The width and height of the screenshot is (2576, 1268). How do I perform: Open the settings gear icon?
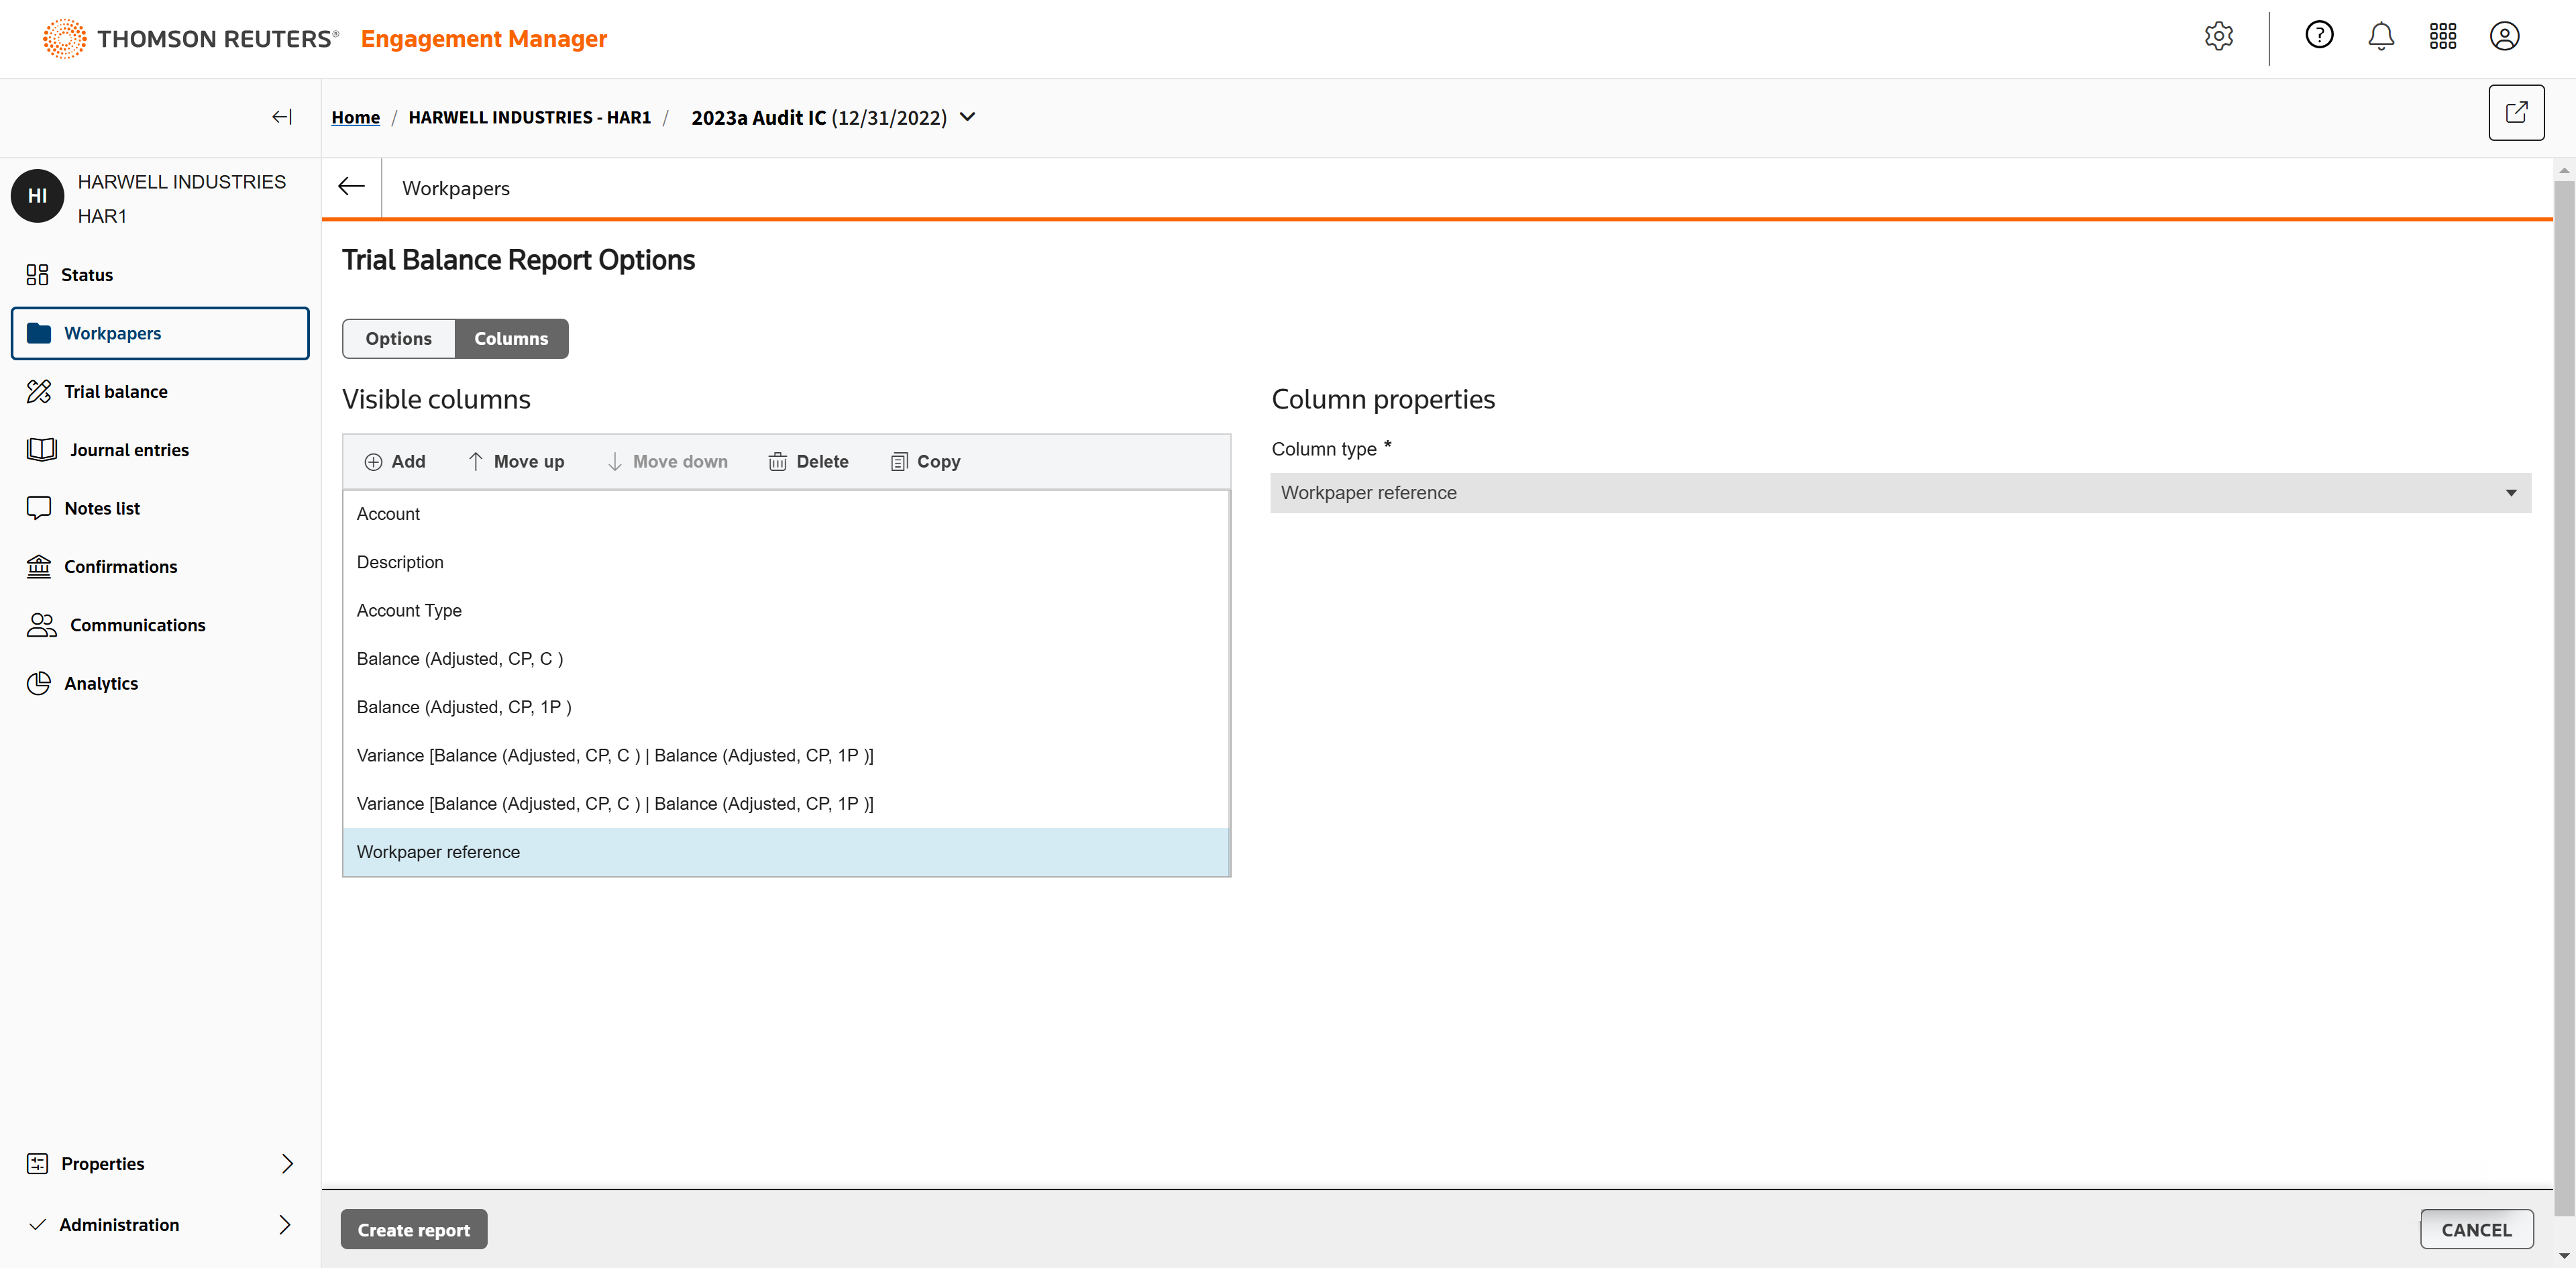[2218, 36]
